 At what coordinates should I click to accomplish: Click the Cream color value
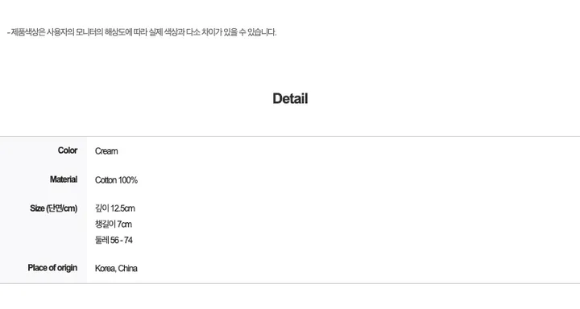(x=106, y=151)
